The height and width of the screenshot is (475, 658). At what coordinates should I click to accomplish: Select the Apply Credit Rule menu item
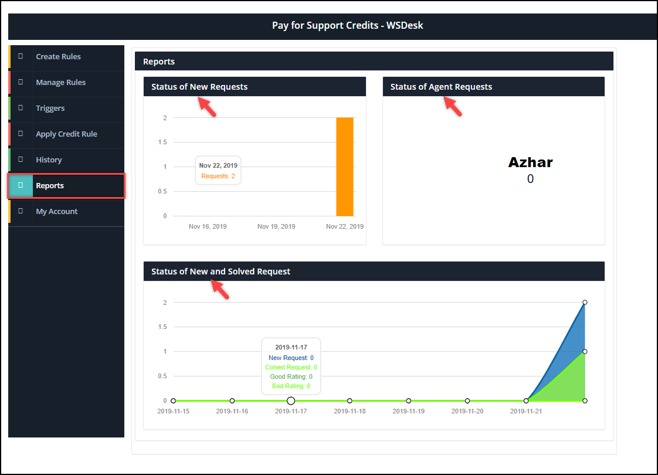tap(66, 134)
